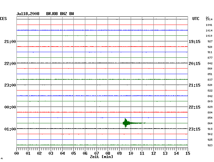The image size is (214, 162).
Task: Click the DC value 829
Action: coord(210,107)
